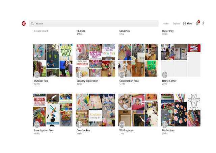Click the circular icon on Outdoor Fun board
This screenshot has width=216, height=153.
37,74
